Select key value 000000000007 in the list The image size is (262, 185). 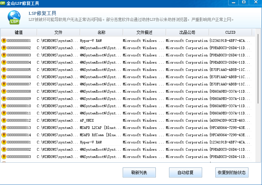tap(19, 84)
